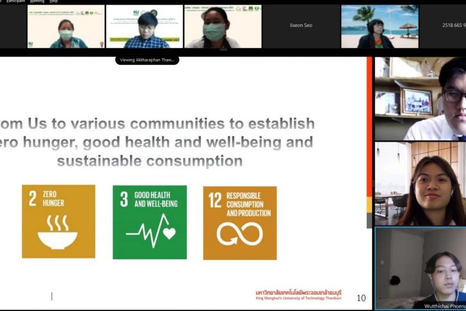
Task: Click the slide page number 10
Action: tap(361, 298)
